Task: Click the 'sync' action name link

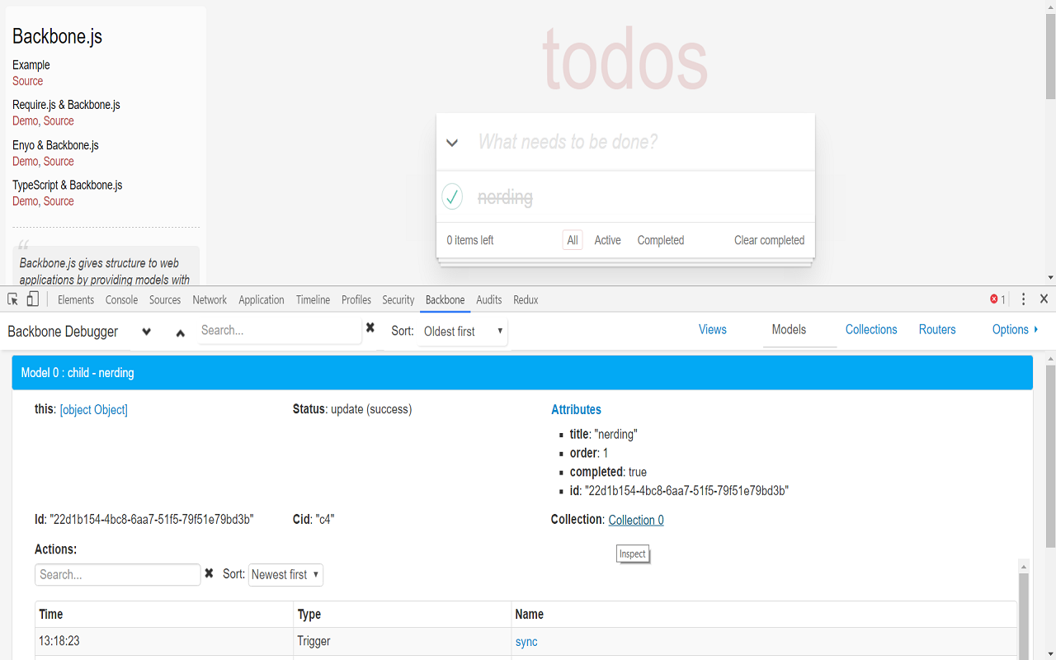Action: coord(526,642)
